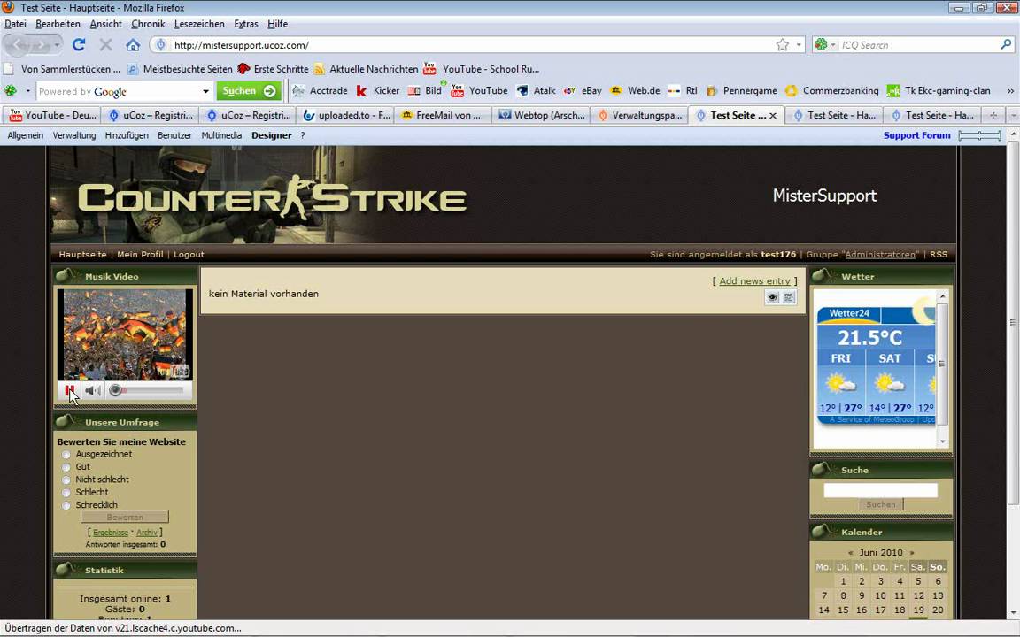Click the Suchen button in Suche block
Image resolution: width=1020 pixels, height=637 pixels.
pos(881,504)
